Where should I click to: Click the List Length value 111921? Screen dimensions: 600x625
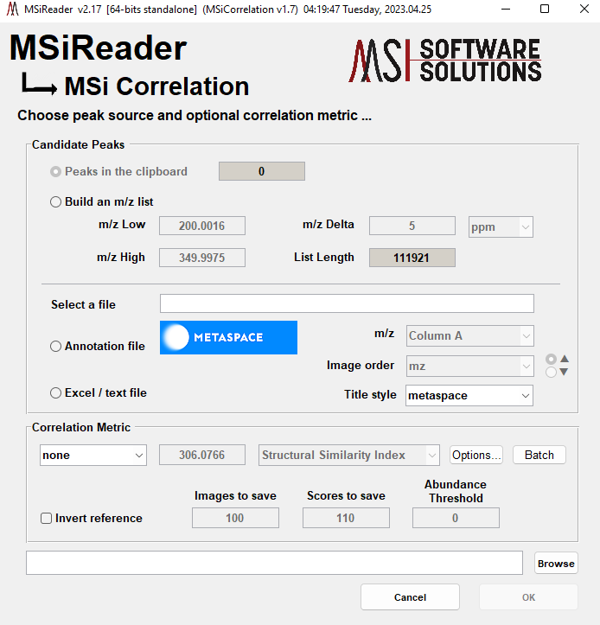point(412,258)
